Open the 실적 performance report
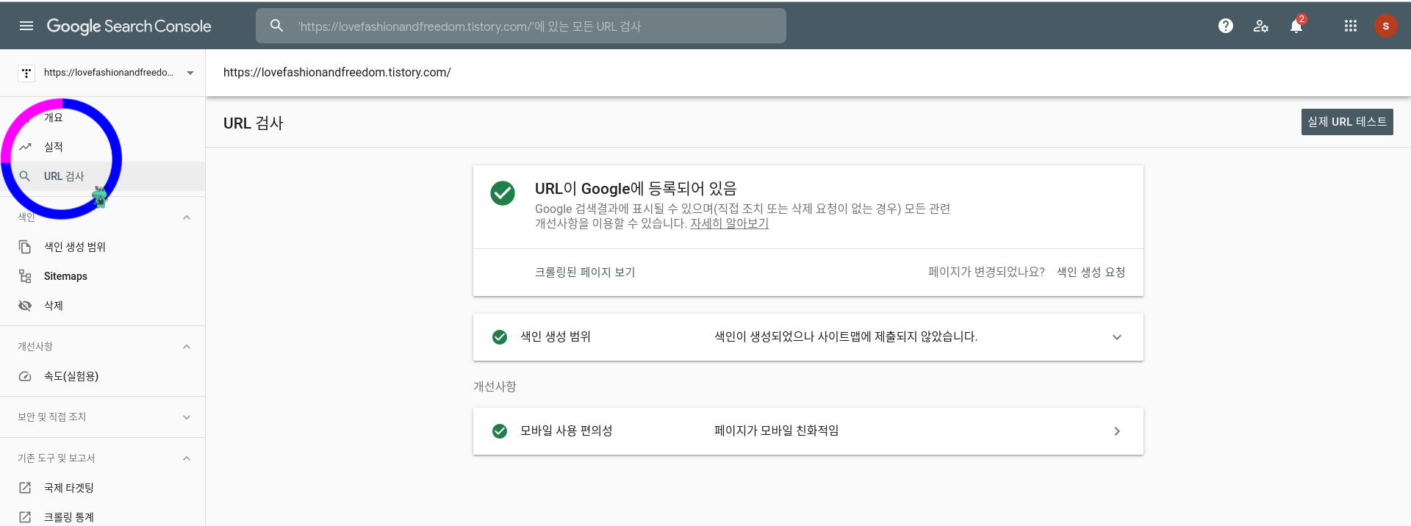Image resolution: width=1411 pixels, height=526 pixels. [x=54, y=147]
